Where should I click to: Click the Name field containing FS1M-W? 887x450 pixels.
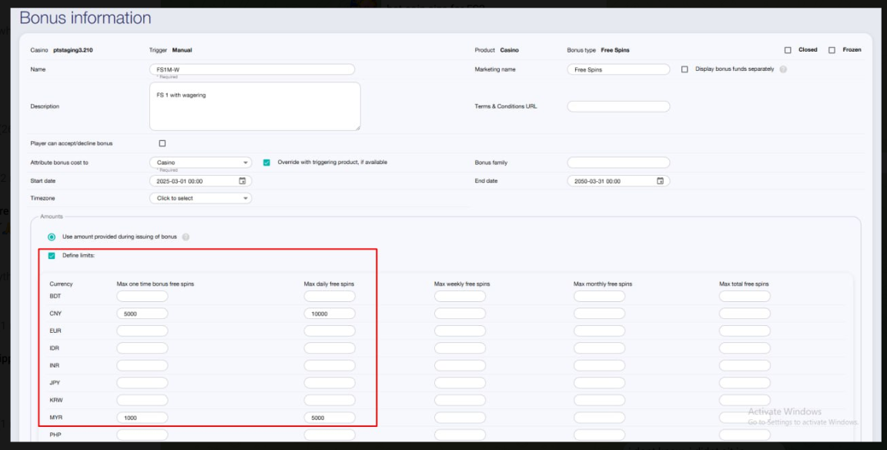[x=252, y=69]
